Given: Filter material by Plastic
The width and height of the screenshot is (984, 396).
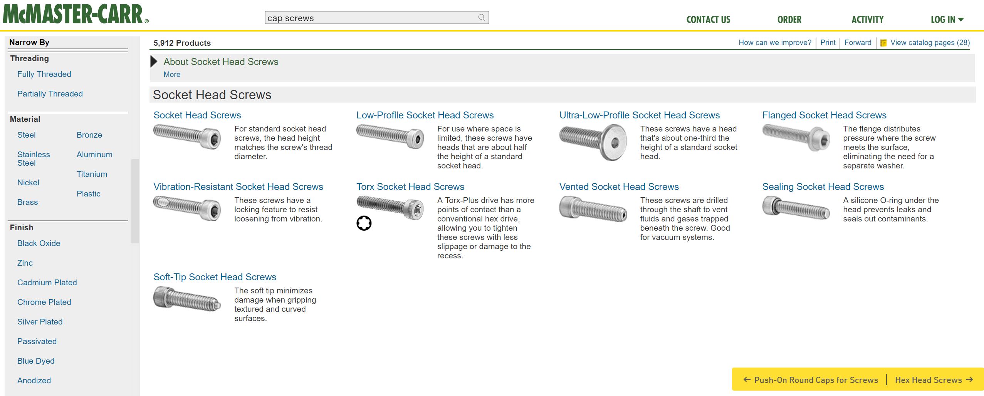Looking at the screenshot, I should [x=89, y=194].
